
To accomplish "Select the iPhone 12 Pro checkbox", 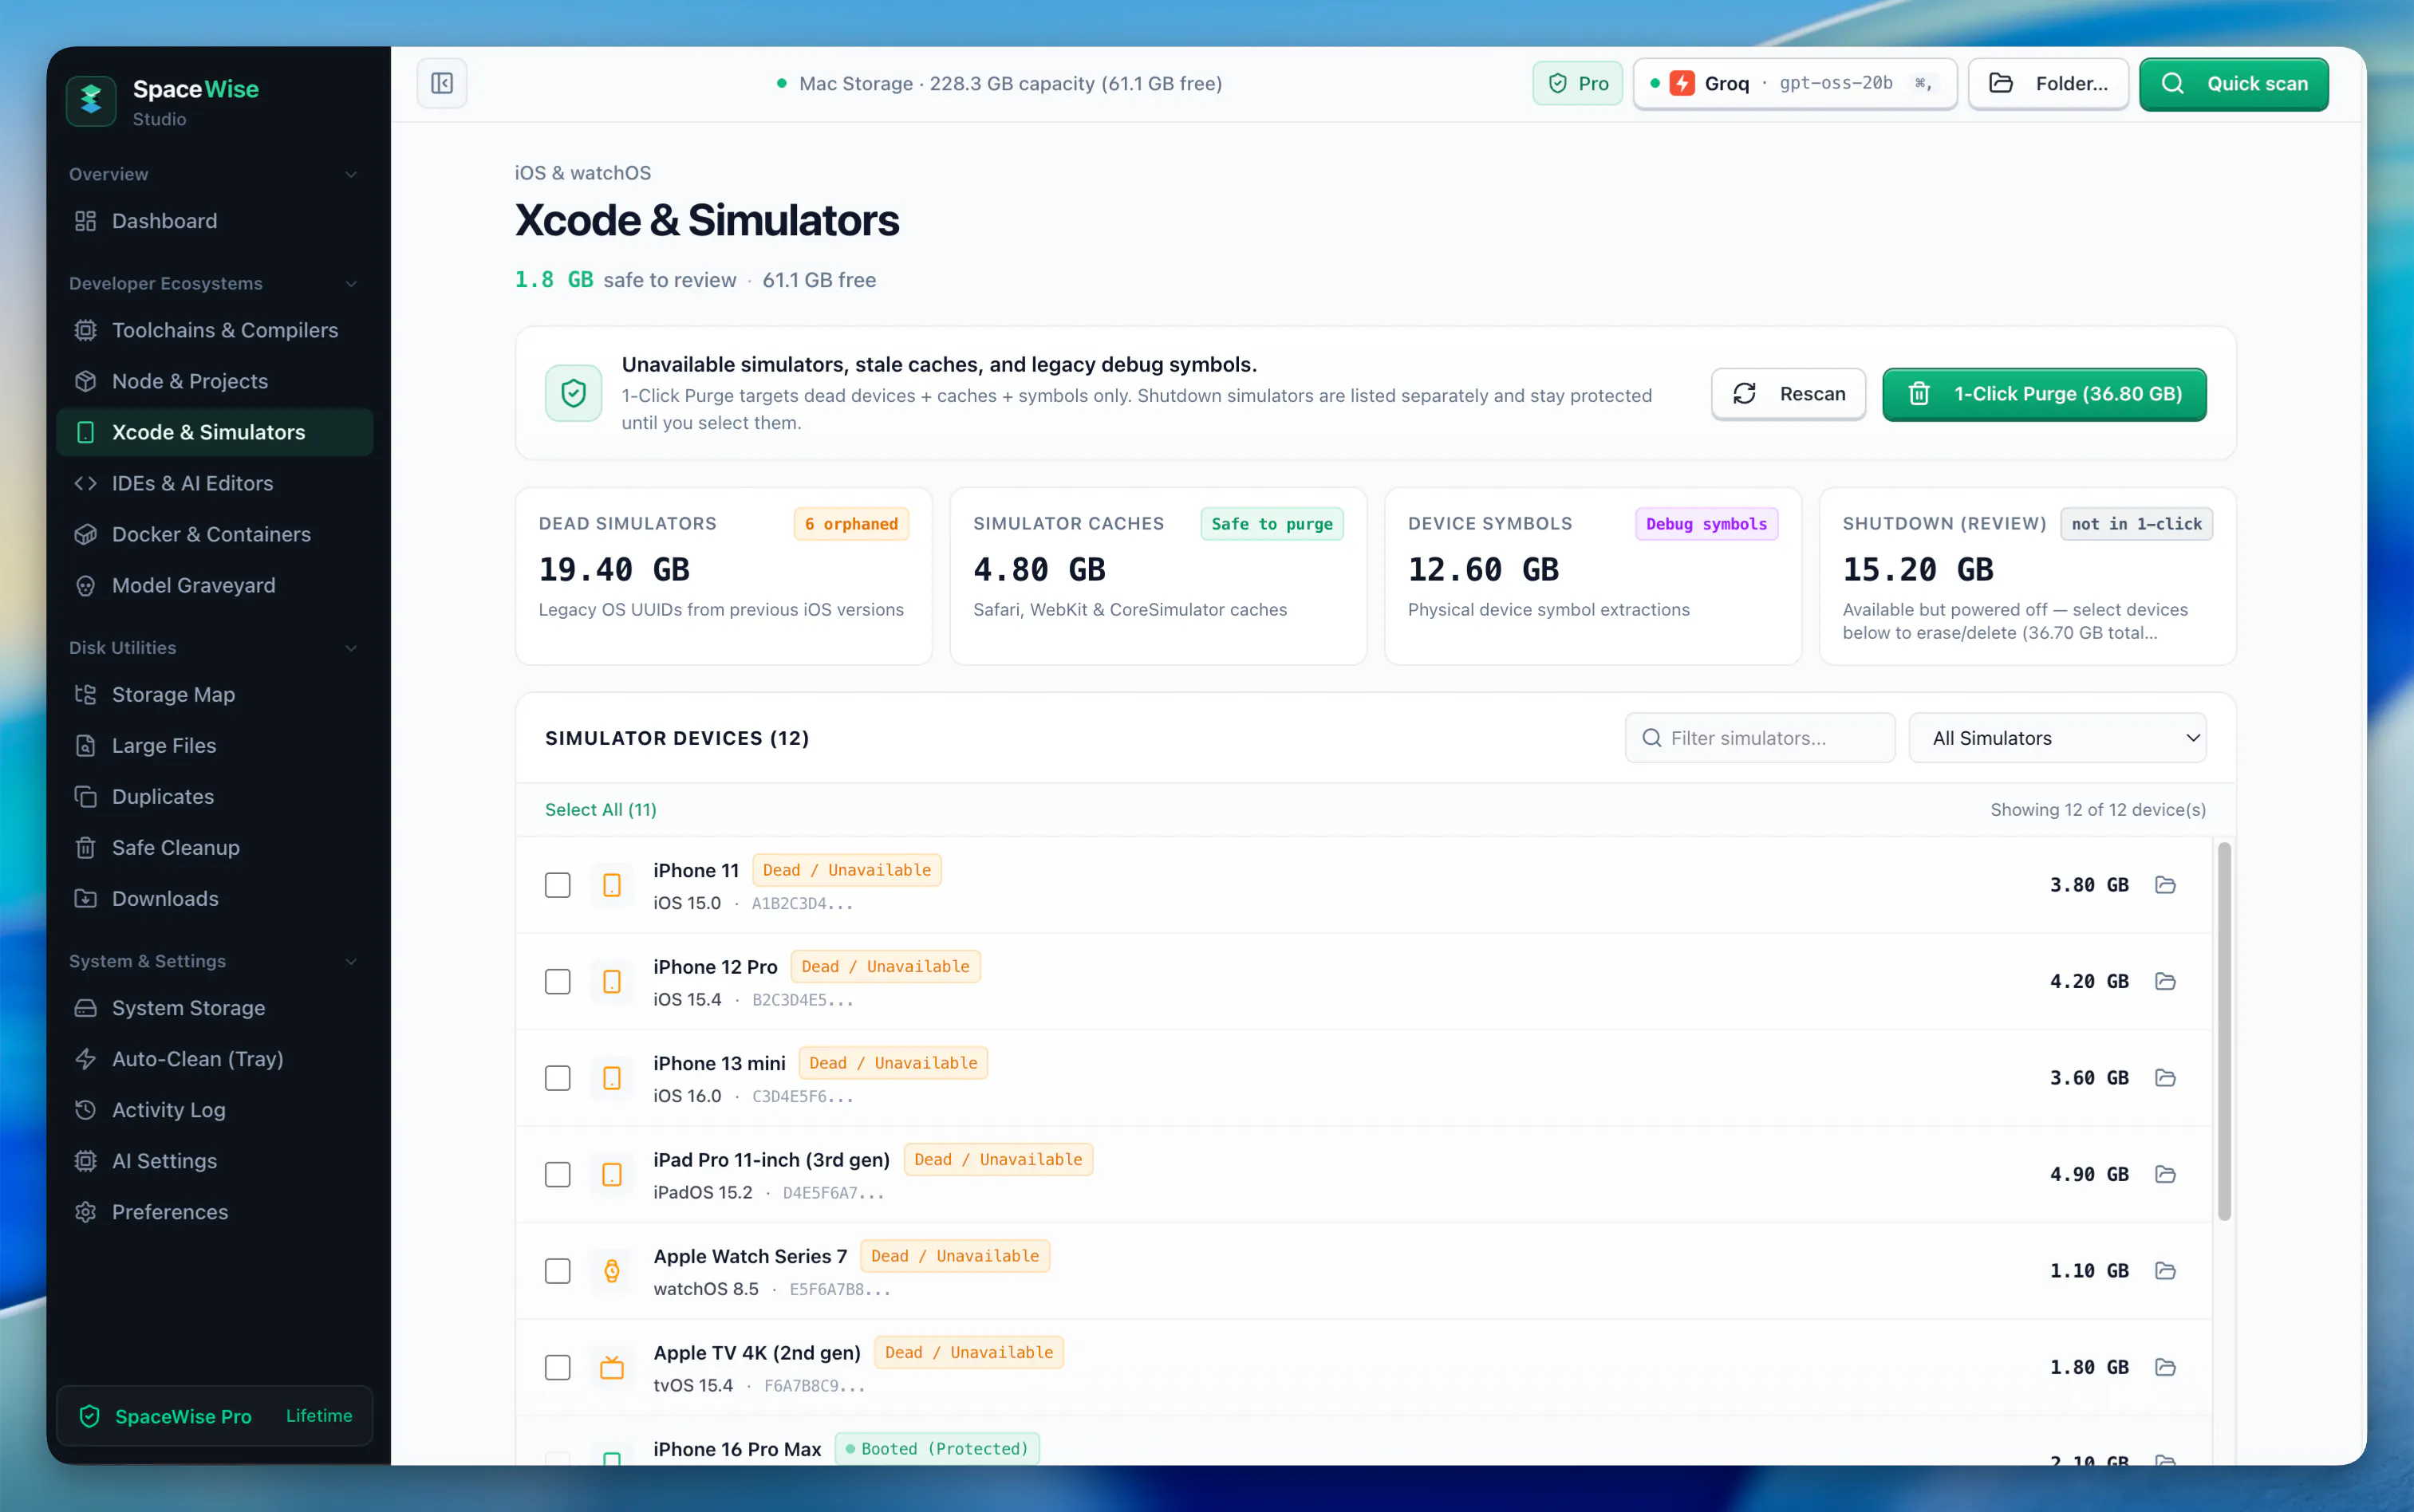I will (558, 981).
